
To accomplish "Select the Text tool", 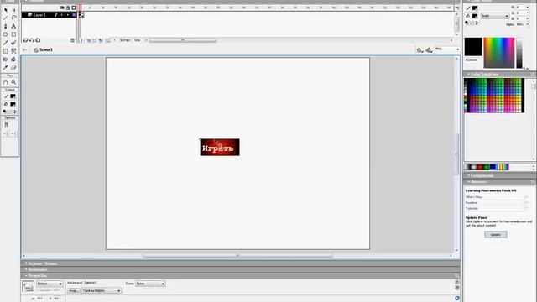I will click(13, 26).
